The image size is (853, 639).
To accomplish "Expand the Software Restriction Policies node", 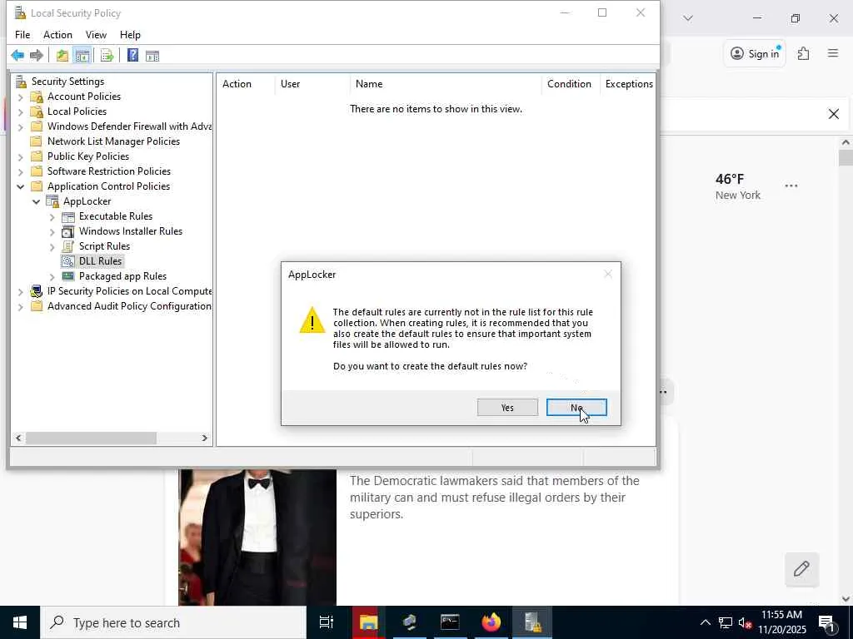I will pyautogui.click(x=21, y=171).
